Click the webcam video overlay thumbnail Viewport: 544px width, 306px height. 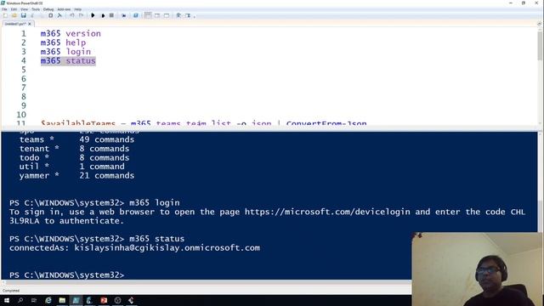coord(477,269)
